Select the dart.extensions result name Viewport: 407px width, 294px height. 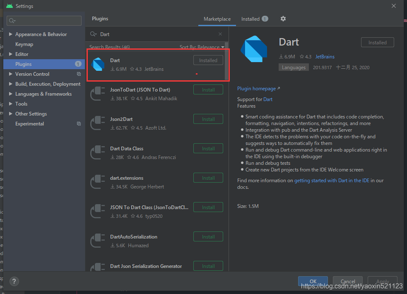click(x=127, y=178)
